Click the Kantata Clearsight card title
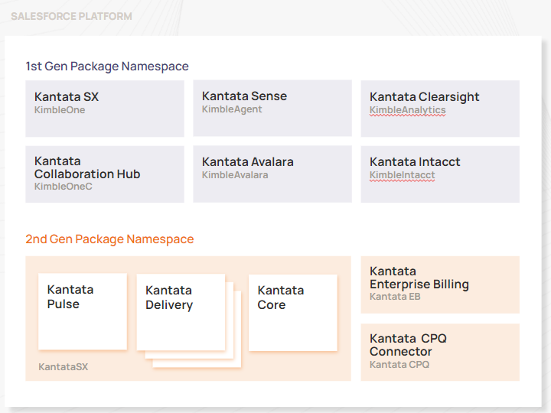This screenshot has width=551, height=413. [424, 96]
